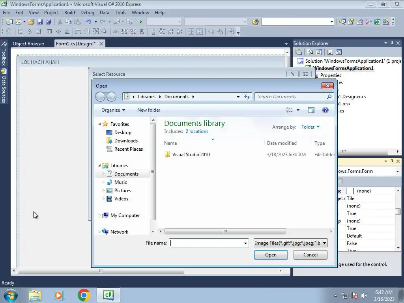Screen dimensions: 404x303
Task: Click the Windows Start button
Action: 11,295
